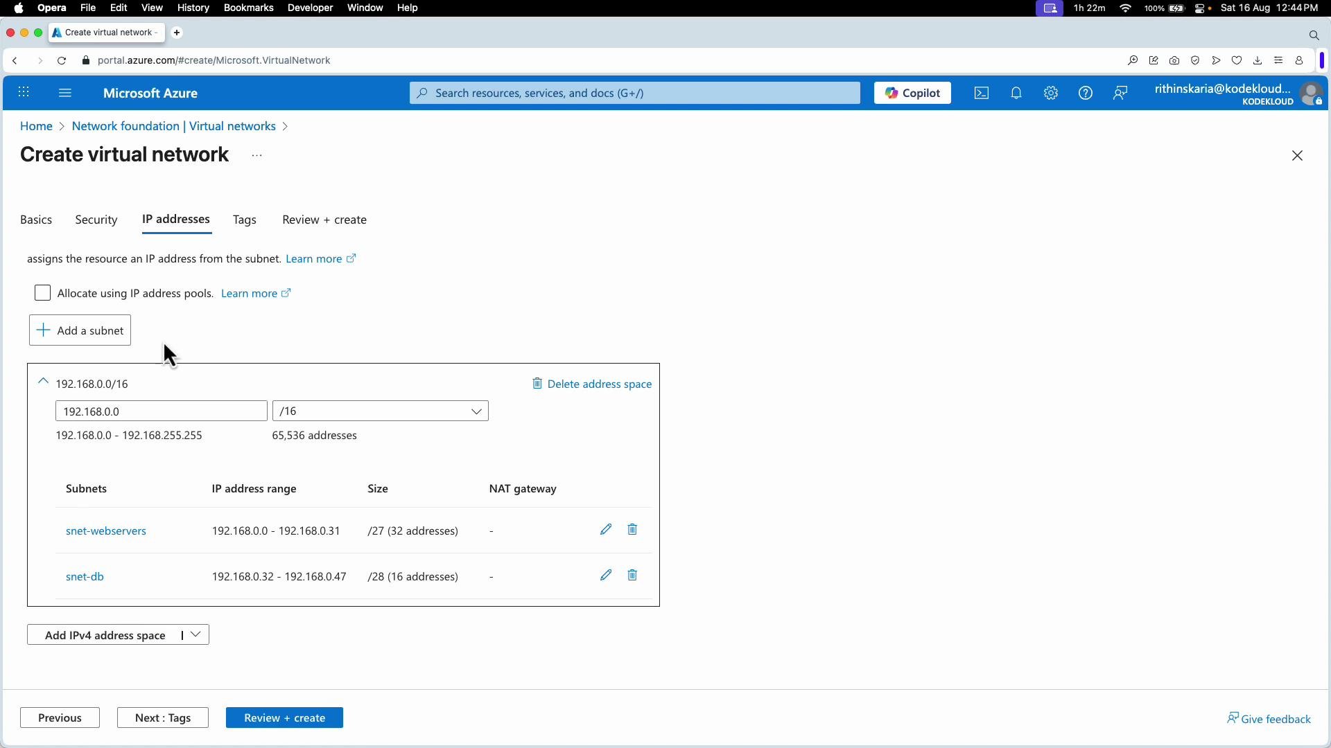Click the Copilot button
This screenshot has height=748, width=1331.
coord(912,93)
